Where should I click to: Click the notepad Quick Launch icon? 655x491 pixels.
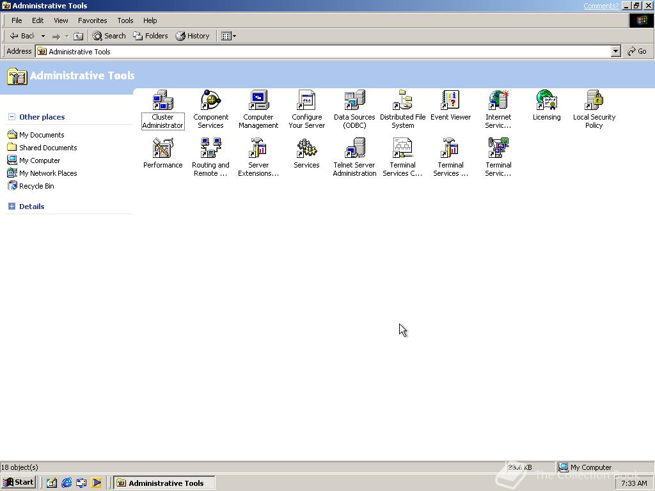[x=52, y=483]
